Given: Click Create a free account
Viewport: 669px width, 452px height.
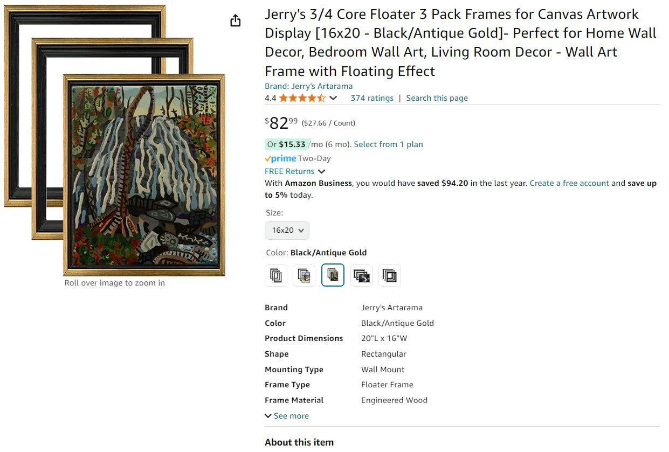Looking at the screenshot, I should click(569, 183).
